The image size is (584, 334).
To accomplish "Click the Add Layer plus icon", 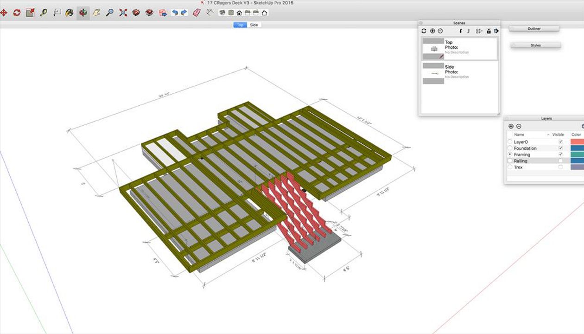I will point(511,126).
